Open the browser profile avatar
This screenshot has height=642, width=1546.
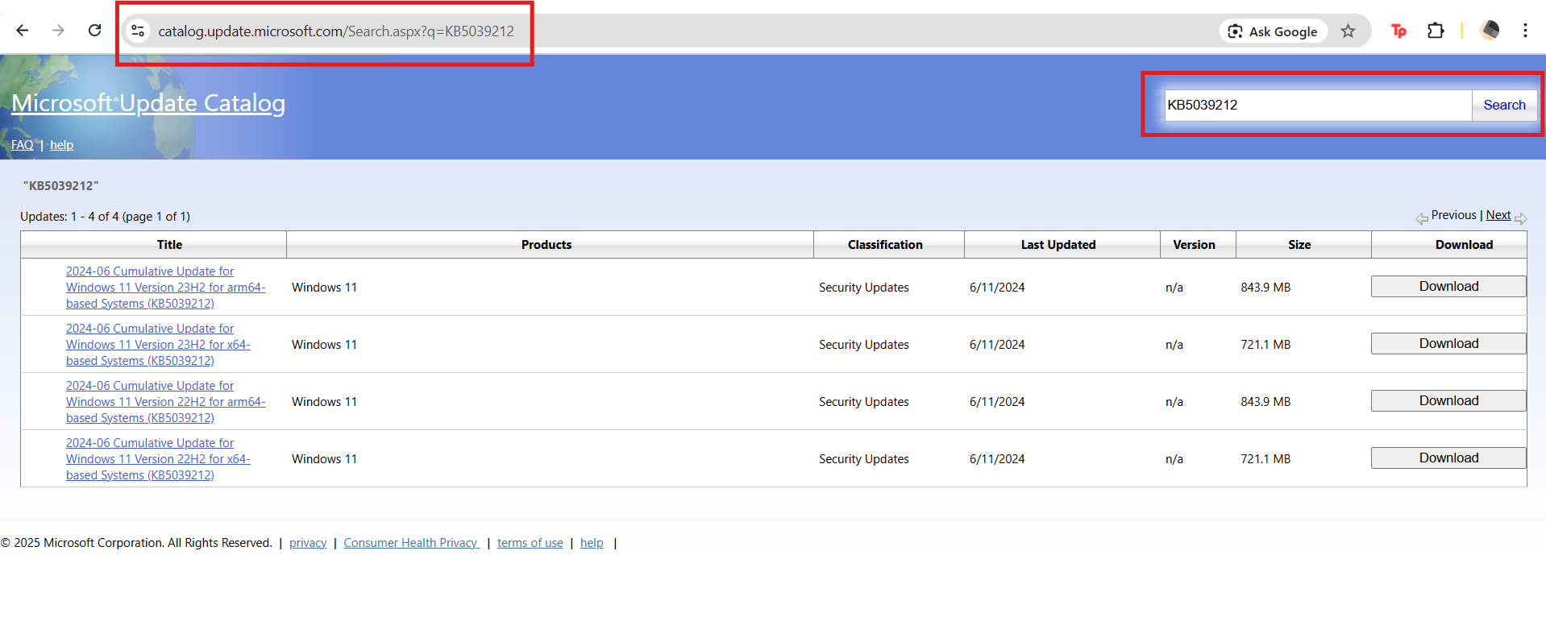(x=1490, y=31)
